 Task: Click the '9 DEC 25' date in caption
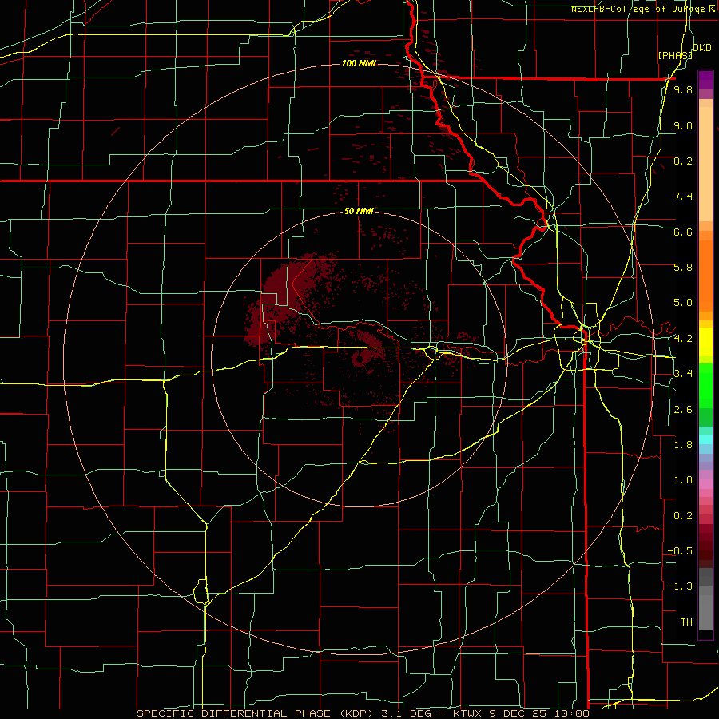pyautogui.click(x=518, y=713)
